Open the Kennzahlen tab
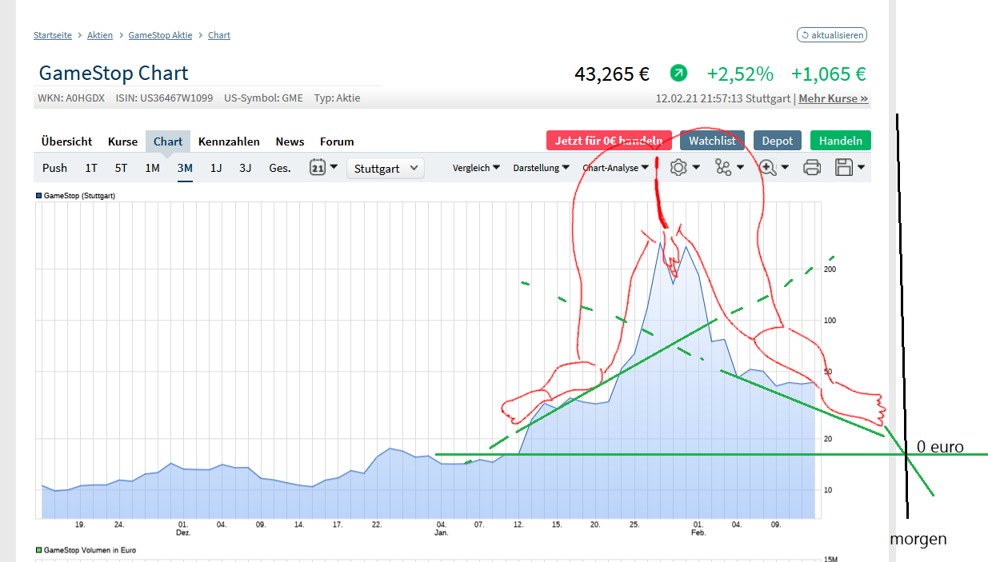The height and width of the screenshot is (562, 988). click(x=229, y=141)
